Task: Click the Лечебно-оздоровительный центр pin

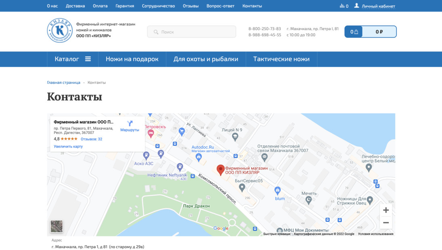Action: 369,168
